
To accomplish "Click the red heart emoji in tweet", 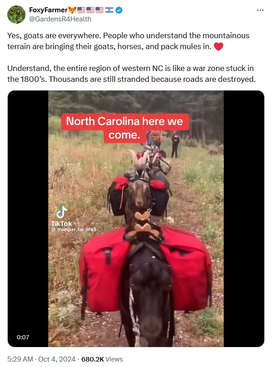I will pyautogui.click(x=218, y=46).
